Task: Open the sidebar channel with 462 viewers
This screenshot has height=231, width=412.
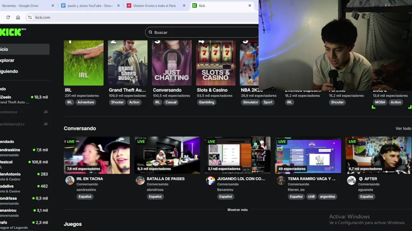Action: [24, 188]
